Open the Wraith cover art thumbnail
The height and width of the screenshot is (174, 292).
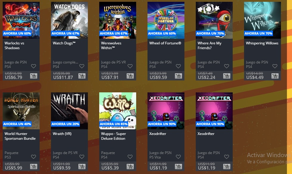(x=69, y=111)
